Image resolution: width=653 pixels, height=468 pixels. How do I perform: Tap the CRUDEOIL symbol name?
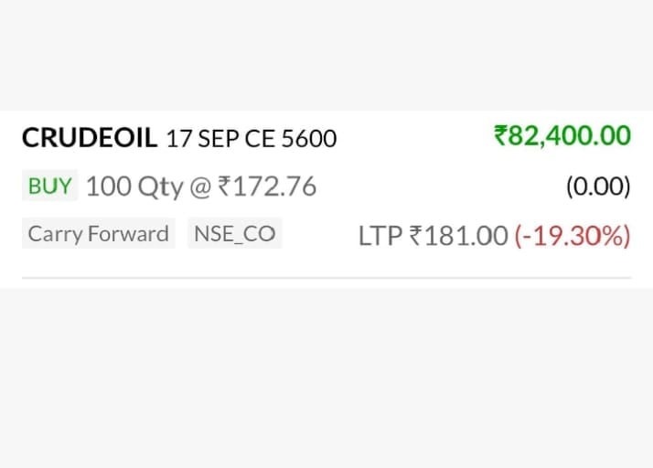90,138
